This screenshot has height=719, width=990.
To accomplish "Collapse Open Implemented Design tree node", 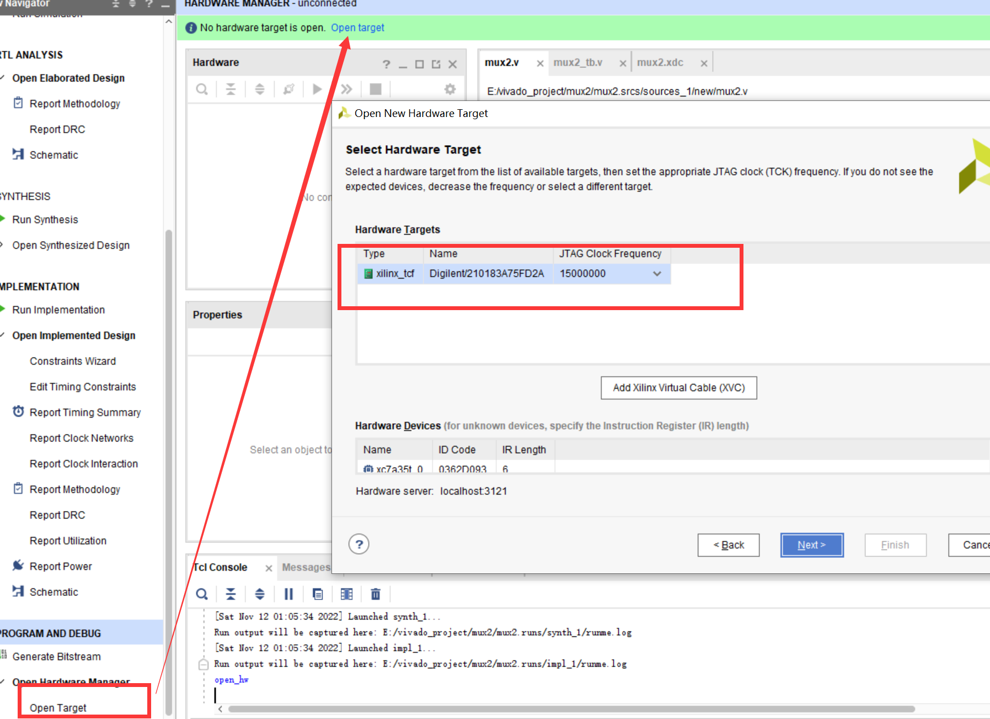I will click(x=3, y=335).
